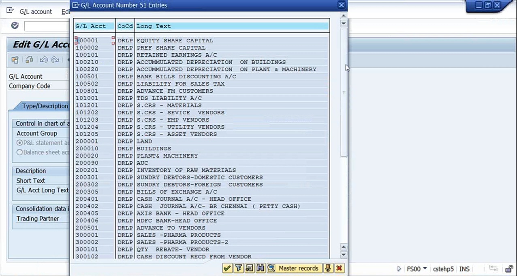Select S.CRS - MATERIALS row
The image size is (517, 276).
[x=201, y=105]
